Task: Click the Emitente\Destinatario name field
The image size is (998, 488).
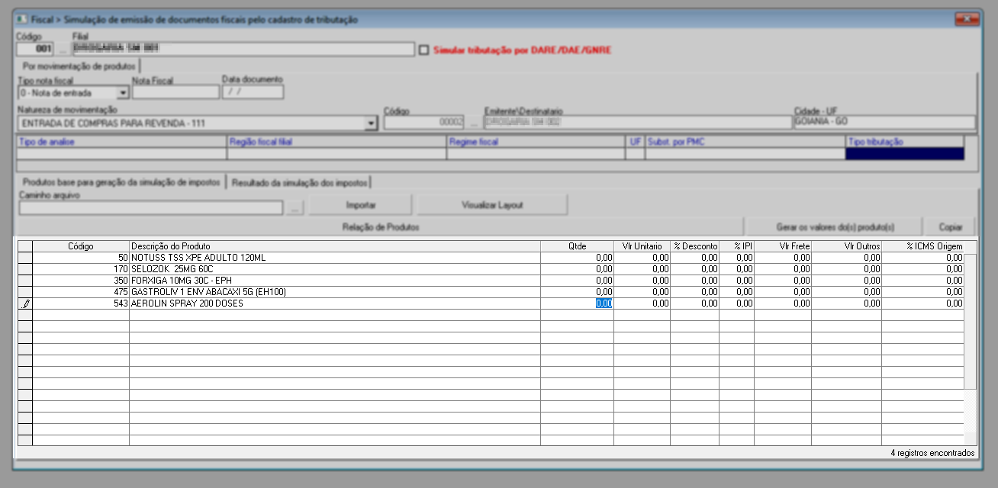Action: click(638, 123)
